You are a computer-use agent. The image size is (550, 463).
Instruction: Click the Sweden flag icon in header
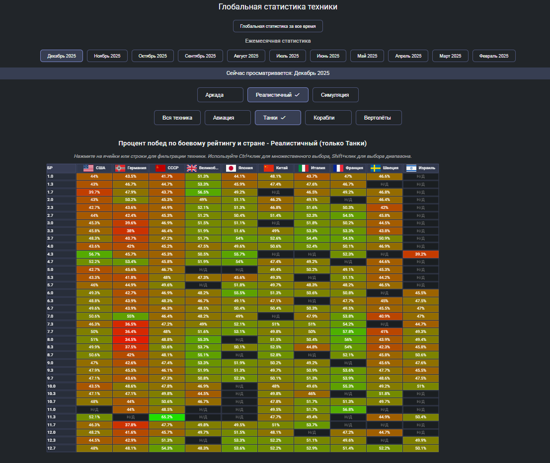coord(375,168)
